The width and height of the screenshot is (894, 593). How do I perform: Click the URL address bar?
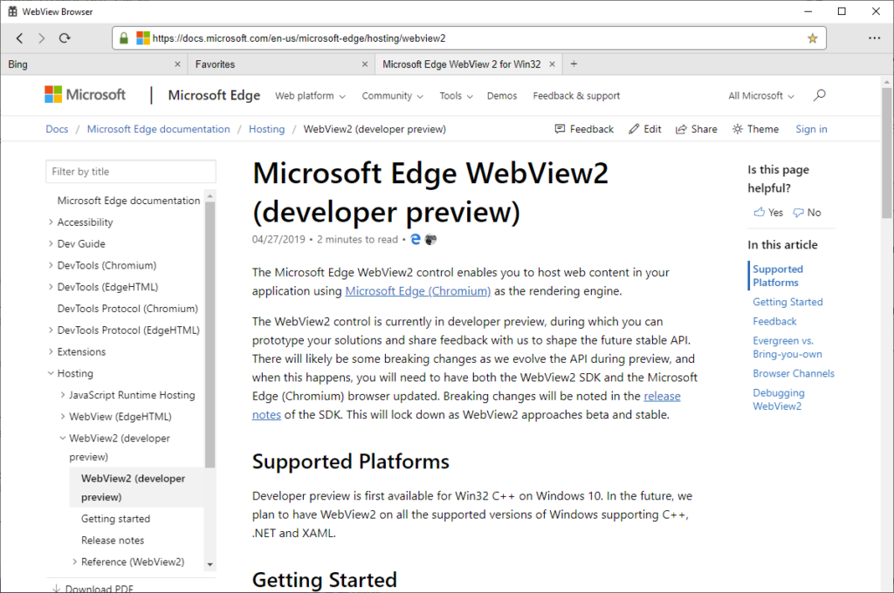[x=469, y=38]
